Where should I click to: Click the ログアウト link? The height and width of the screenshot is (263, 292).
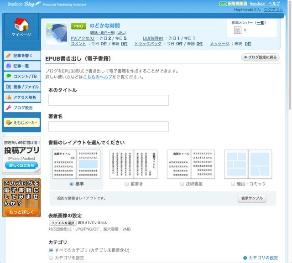[x=274, y=10]
